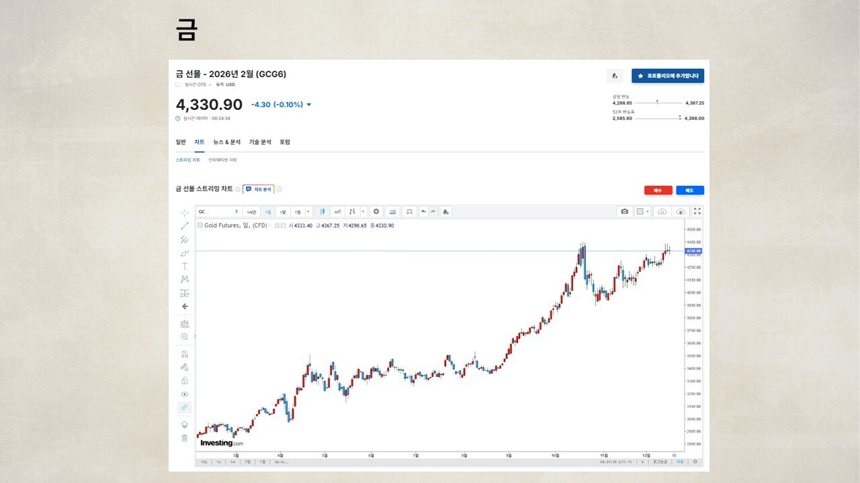Activate the magnet snap tool

point(185,354)
